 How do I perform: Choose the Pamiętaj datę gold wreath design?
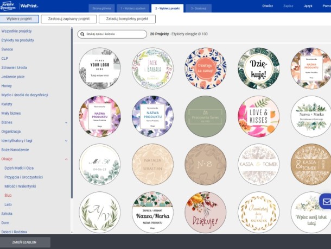(258, 213)
